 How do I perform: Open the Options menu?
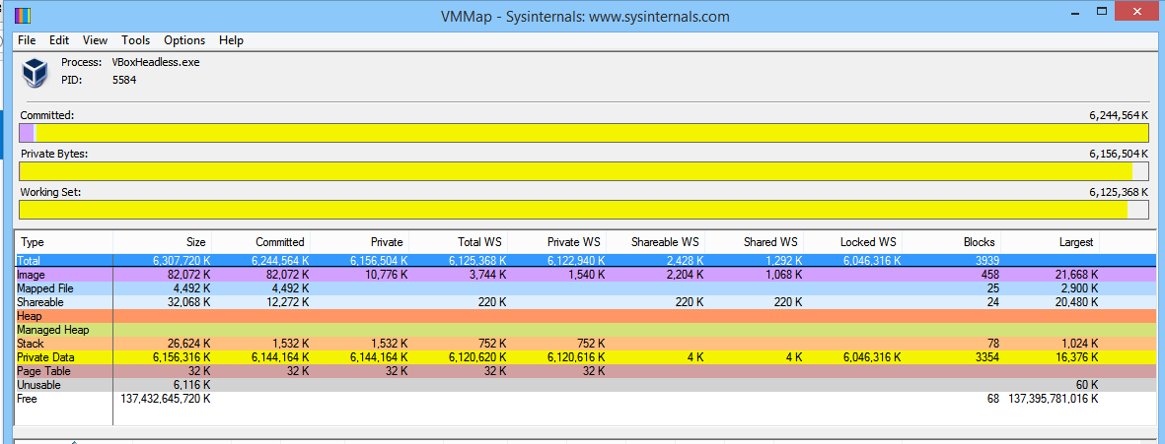click(184, 40)
